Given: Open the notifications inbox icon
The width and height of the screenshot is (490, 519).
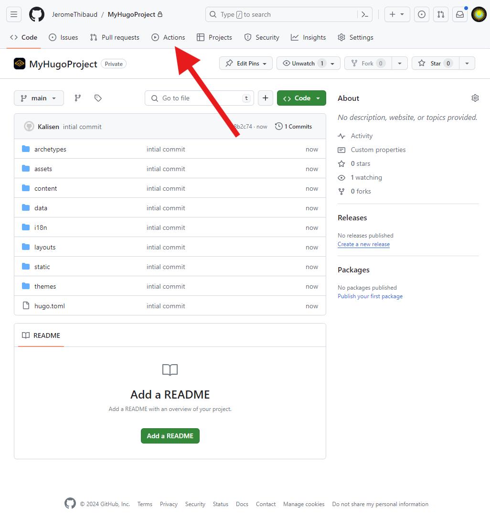Looking at the screenshot, I should tap(460, 14).
